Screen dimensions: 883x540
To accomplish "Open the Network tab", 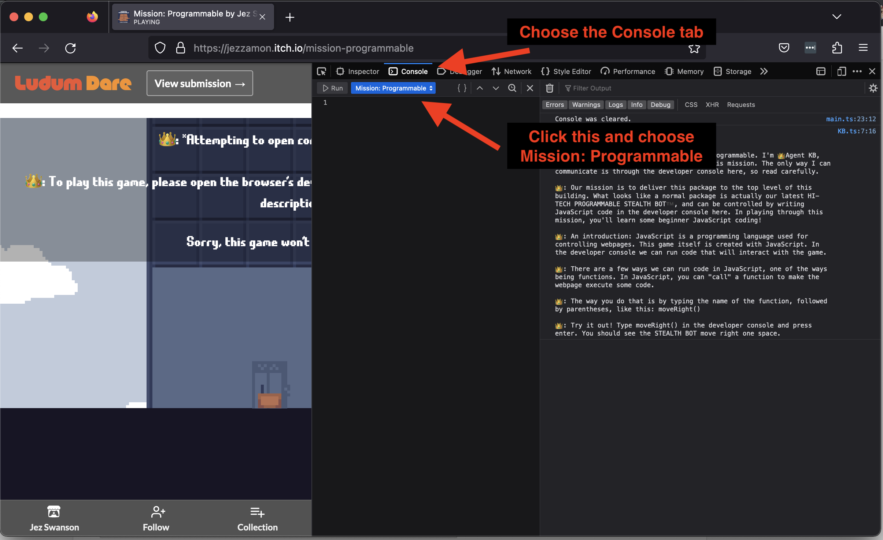I will (511, 71).
